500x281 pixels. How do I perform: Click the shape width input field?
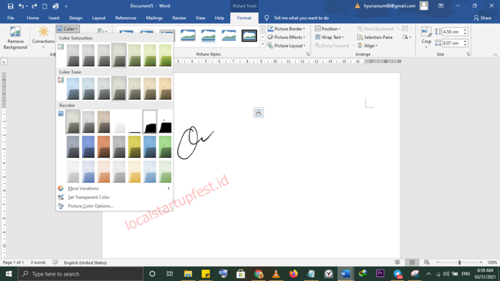pyautogui.click(x=452, y=43)
